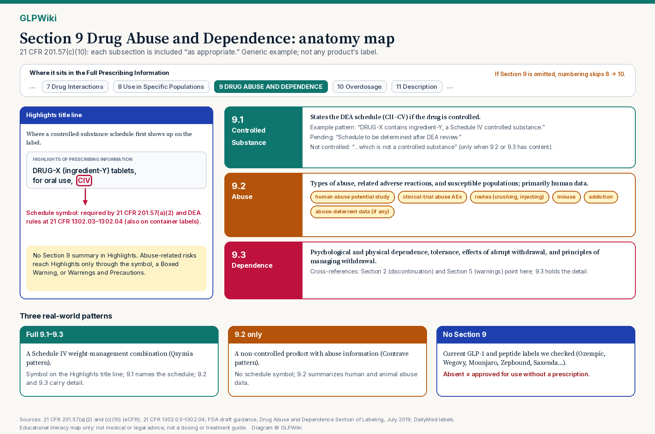Click the 'Diagram © GLPWiki' footer credit
The width and height of the screenshot is (655, 434).
click(x=276, y=428)
